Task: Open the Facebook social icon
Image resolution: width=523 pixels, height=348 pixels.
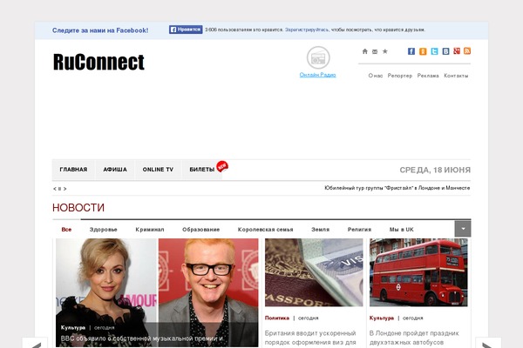Action: [411, 51]
